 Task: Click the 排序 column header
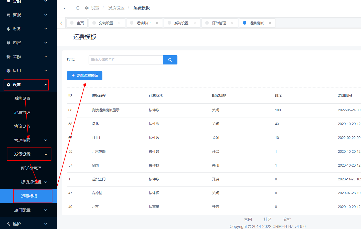point(279,95)
